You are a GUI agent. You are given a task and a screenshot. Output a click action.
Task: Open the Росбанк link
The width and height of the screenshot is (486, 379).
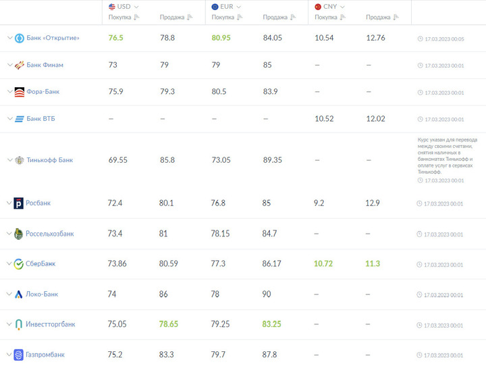38,203
